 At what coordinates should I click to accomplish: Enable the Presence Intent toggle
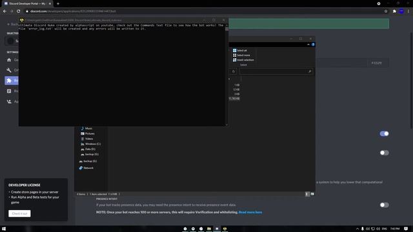coord(385,205)
